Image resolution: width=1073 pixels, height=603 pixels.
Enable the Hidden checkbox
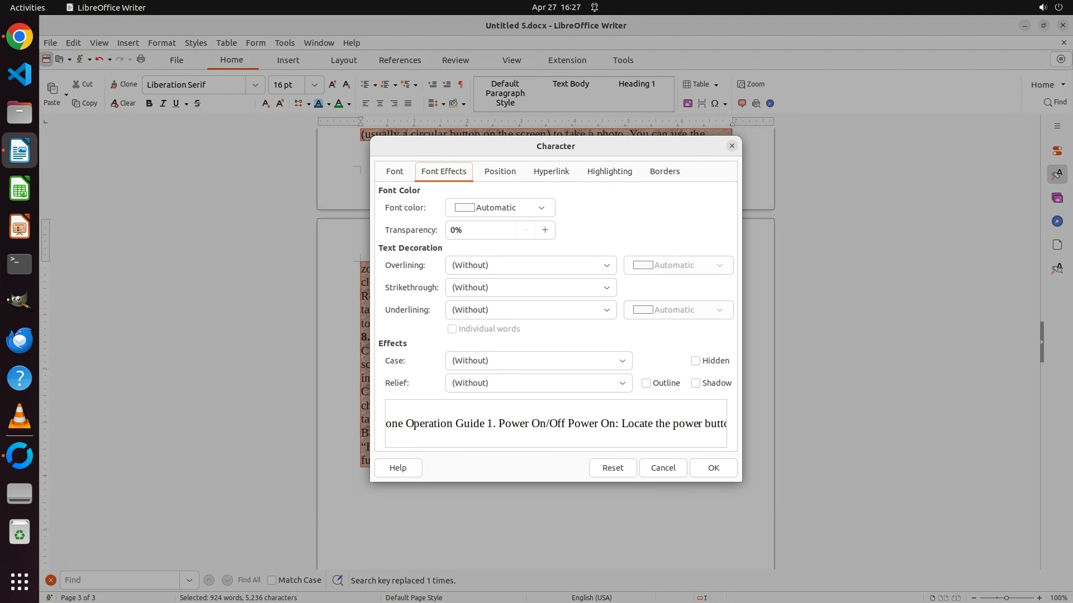pos(696,361)
